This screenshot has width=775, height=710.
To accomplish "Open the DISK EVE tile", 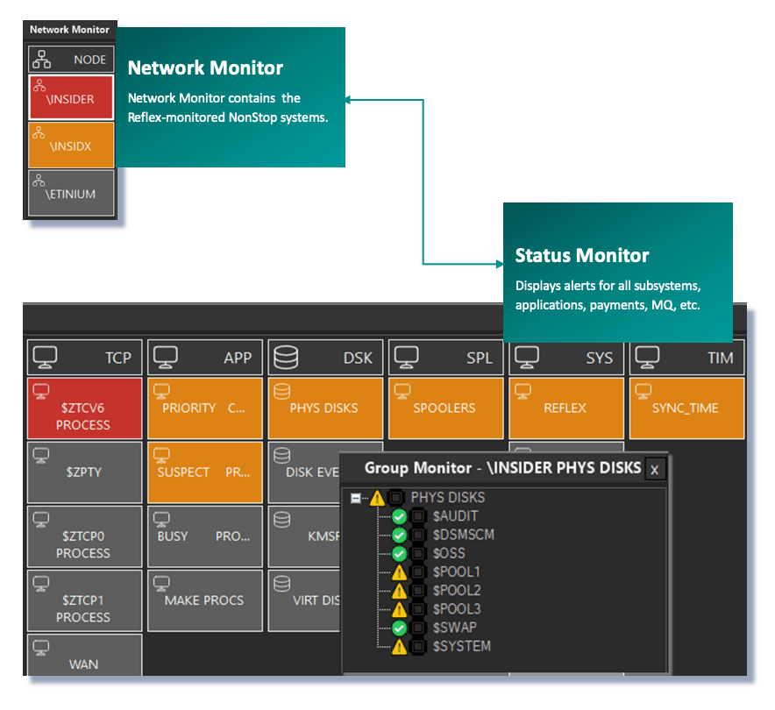I will 304,472.
